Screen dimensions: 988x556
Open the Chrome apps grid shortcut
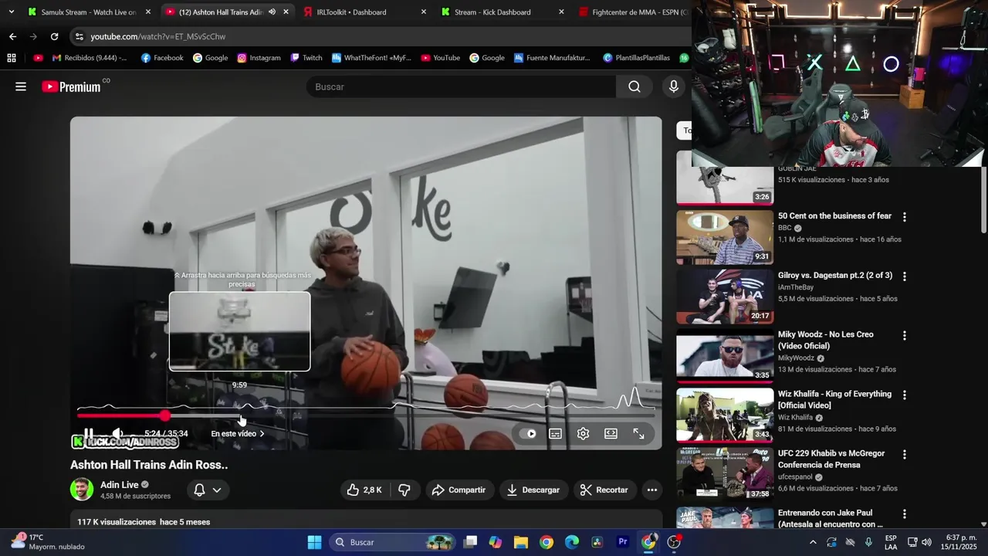pyautogui.click(x=12, y=58)
